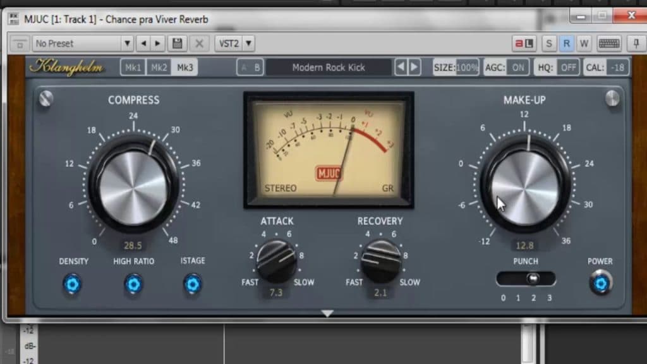Delete the preset using X icon

click(x=198, y=43)
